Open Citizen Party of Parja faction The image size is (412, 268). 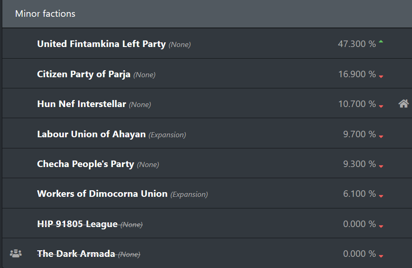(x=84, y=74)
